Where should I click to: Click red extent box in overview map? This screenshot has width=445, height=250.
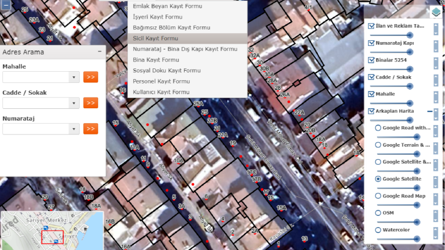click(53, 237)
